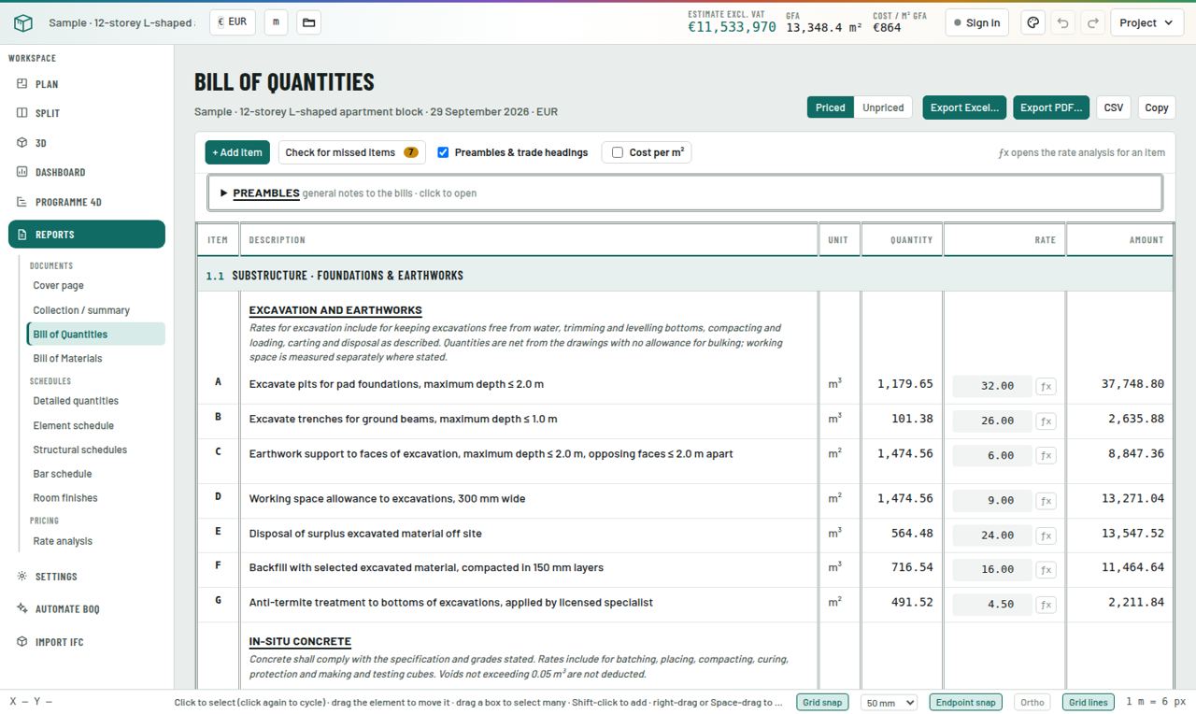Toggle Grid snap in status bar
Screen dimensions: 1196x714
point(822,702)
